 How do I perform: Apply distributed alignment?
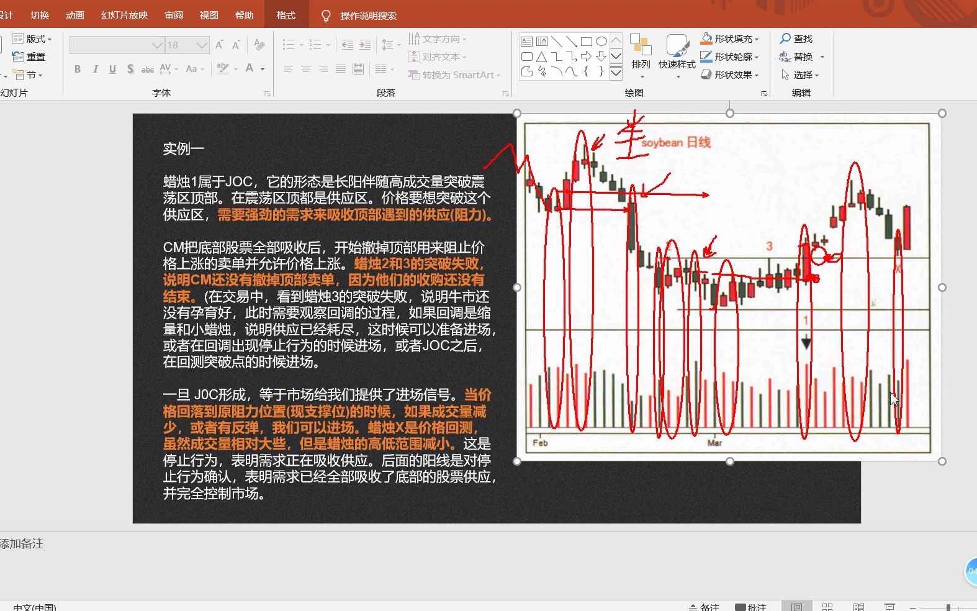358,69
